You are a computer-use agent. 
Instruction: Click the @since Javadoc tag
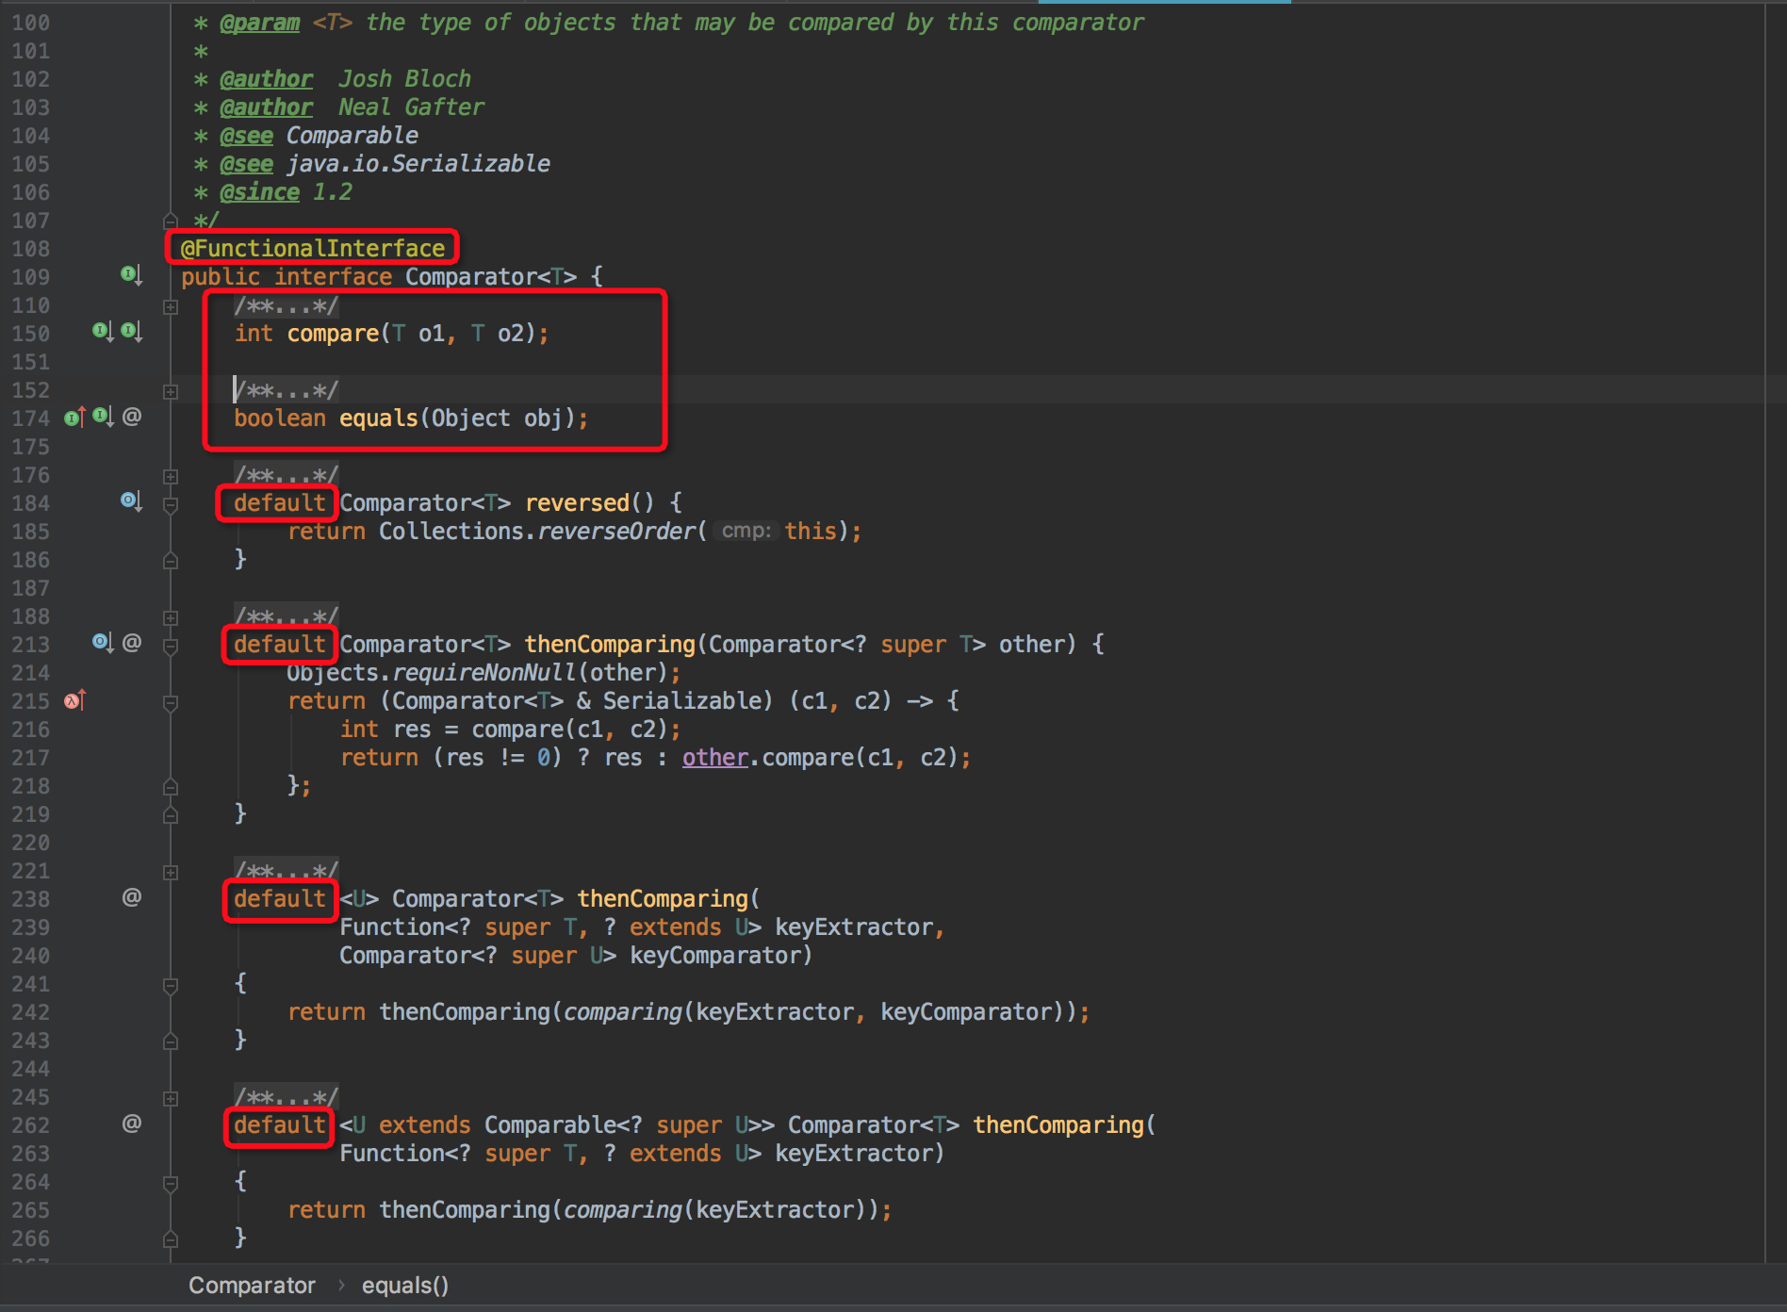[x=260, y=192]
